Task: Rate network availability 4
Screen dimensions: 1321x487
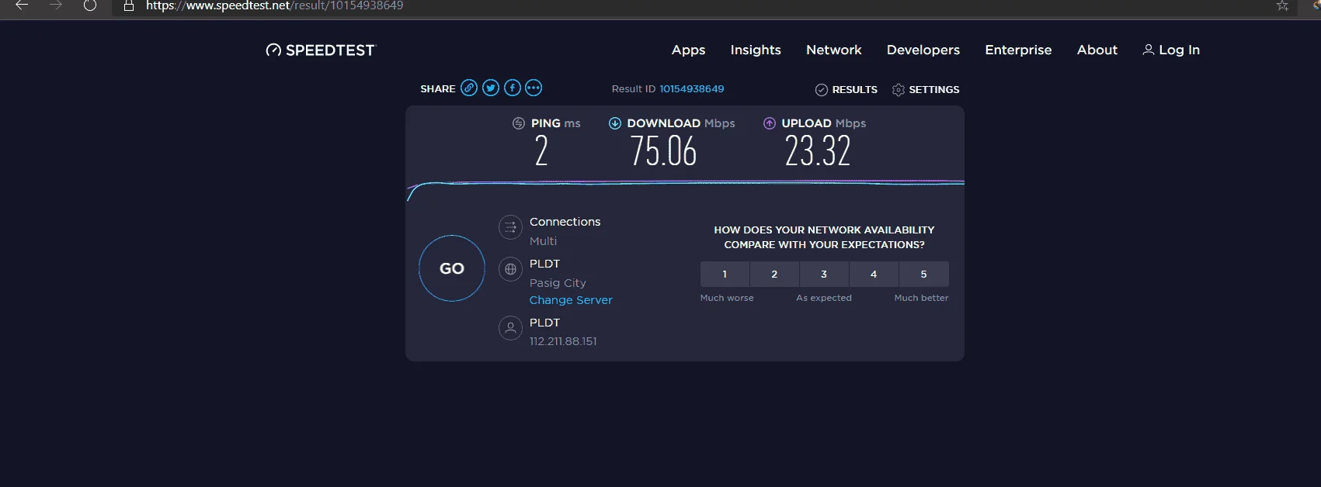Action: click(x=874, y=274)
